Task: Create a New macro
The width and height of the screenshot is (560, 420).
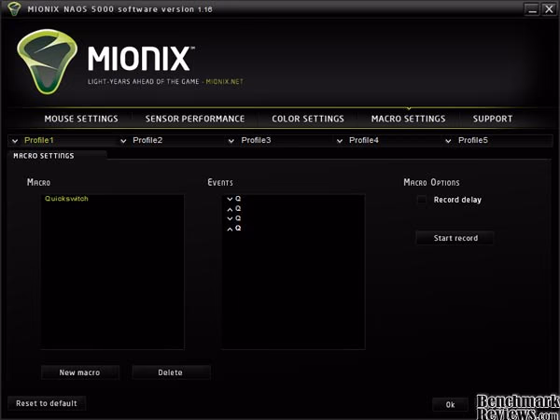Action: pyautogui.click(x=79, y=372)
